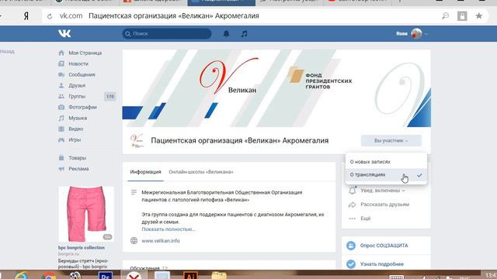Open Группы menu item
The height and width of the screenshot is (279, 497).
tap(77, 96)
